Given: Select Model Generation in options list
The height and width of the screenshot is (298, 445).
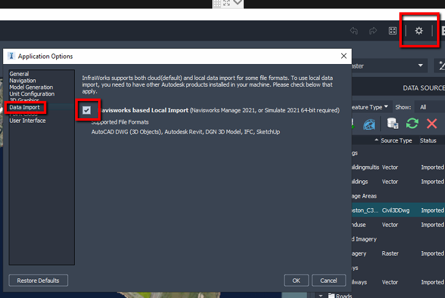Looking at the screenshot, I should pyautogui.click(x=31, y=87).
